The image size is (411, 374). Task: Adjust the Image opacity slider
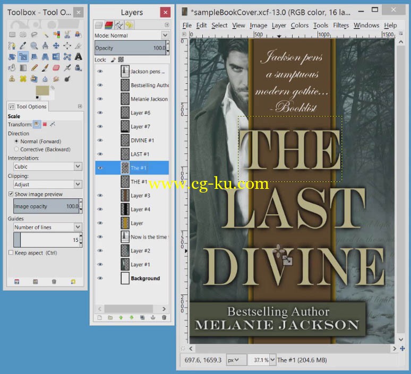tap(46, 206)
